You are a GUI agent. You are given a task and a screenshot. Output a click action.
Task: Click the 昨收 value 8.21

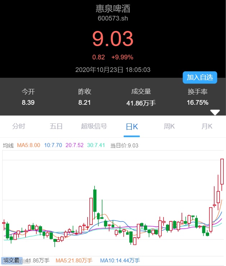point(84,103)
